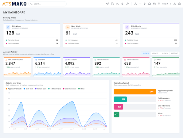The height and width of the screenshot is (138, 183).
Task: Open the calendar icon in header
Action: point(159,4)
